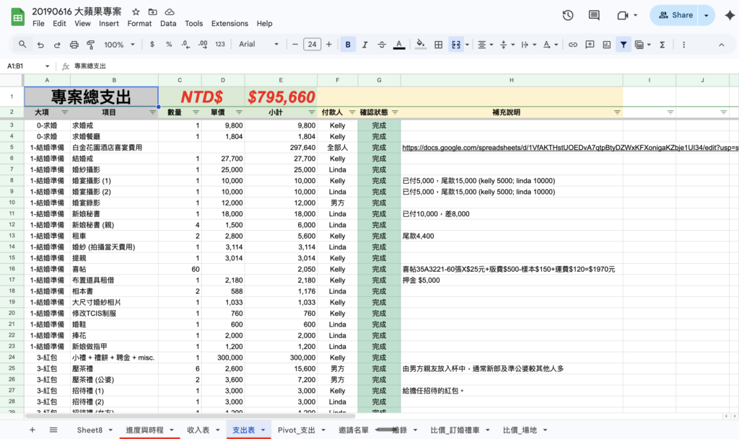Open filter dropdown on 付款人 column
Image resolution: width=739 pixels, height=439 pixels.
coord(352,112)
